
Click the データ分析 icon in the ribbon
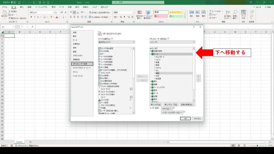[x=243, y=14]
